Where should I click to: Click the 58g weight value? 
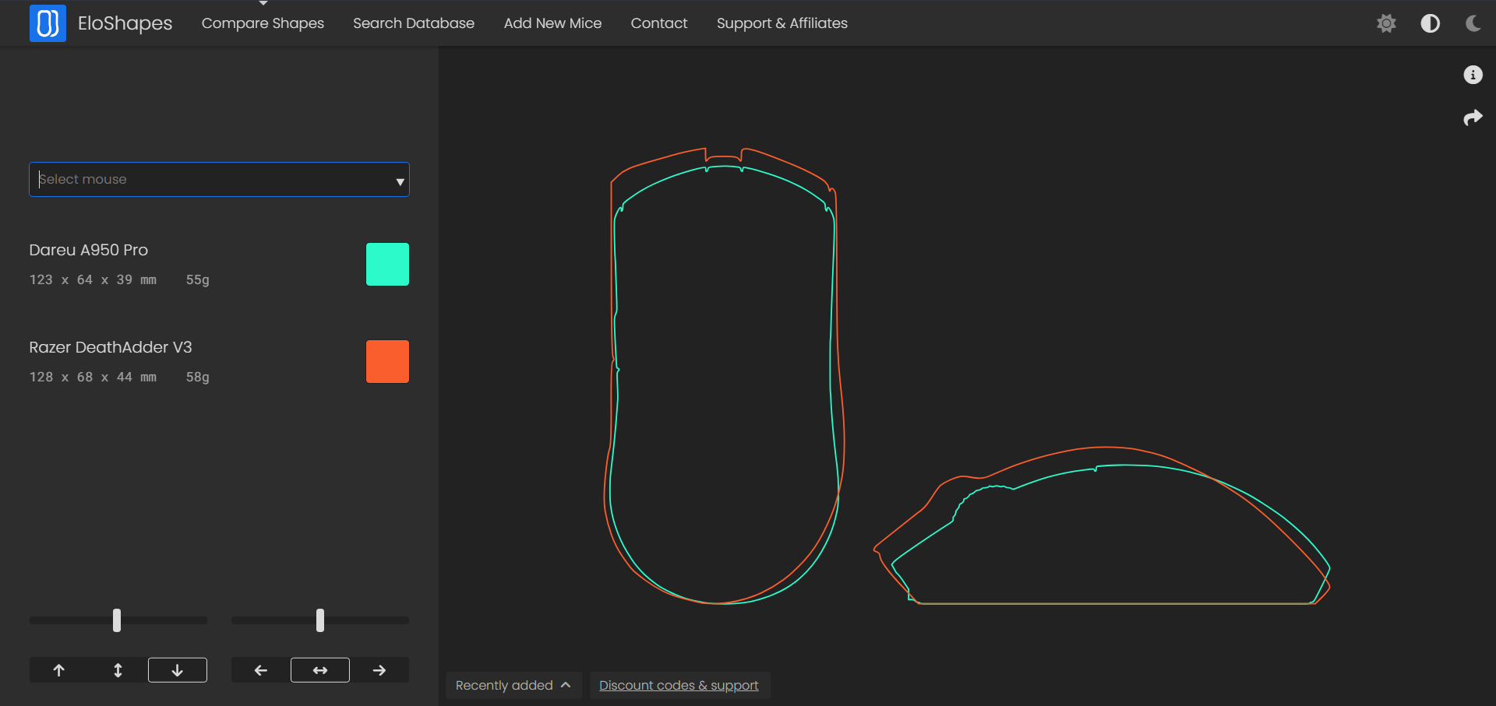(x=198, y=377)
